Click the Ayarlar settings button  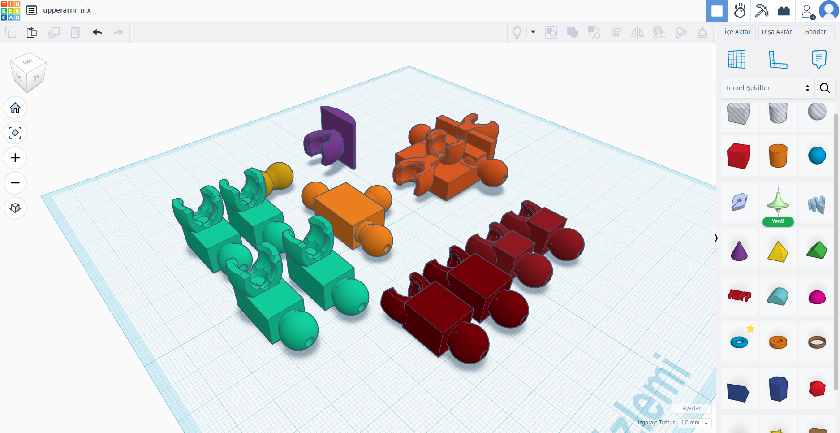tap(691, 408)
